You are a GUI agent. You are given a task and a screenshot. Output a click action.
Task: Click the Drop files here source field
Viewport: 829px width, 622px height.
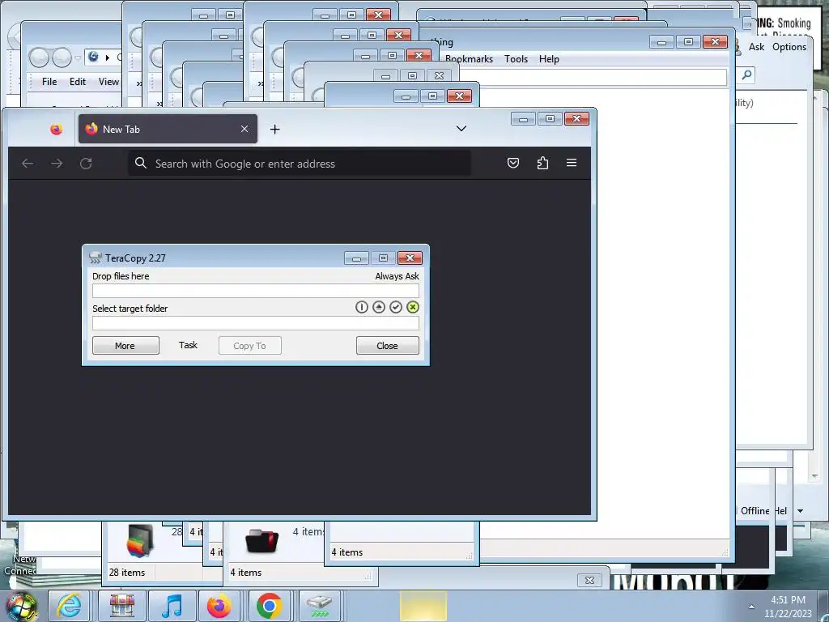click(255, 291)
